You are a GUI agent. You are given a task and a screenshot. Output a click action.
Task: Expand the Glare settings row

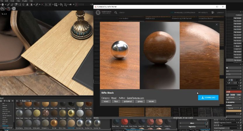pyautogui.click(x=180, y=123)
